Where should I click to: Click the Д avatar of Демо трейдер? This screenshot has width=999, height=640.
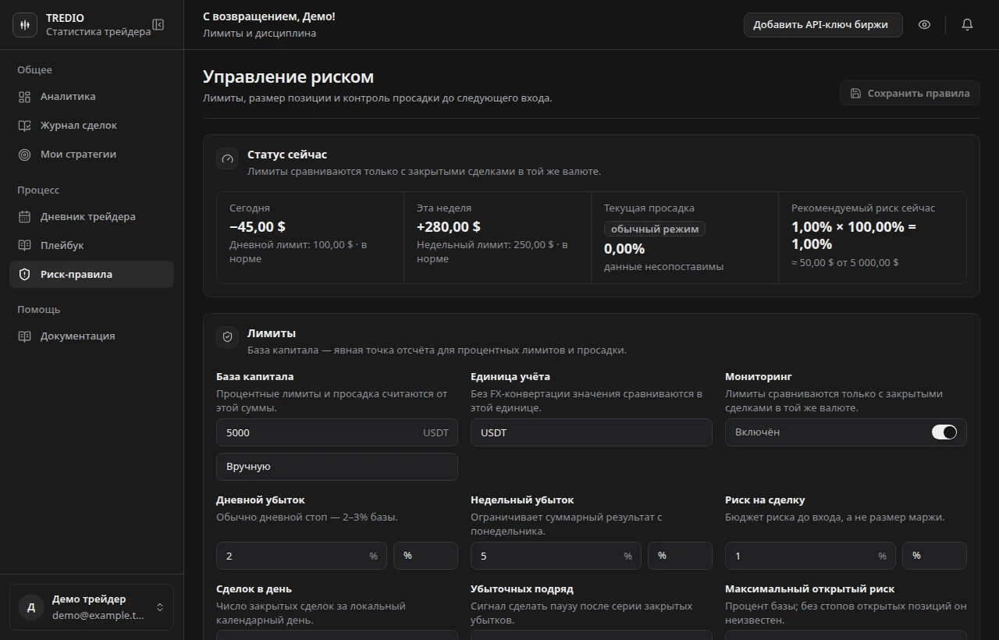(30, 607)
